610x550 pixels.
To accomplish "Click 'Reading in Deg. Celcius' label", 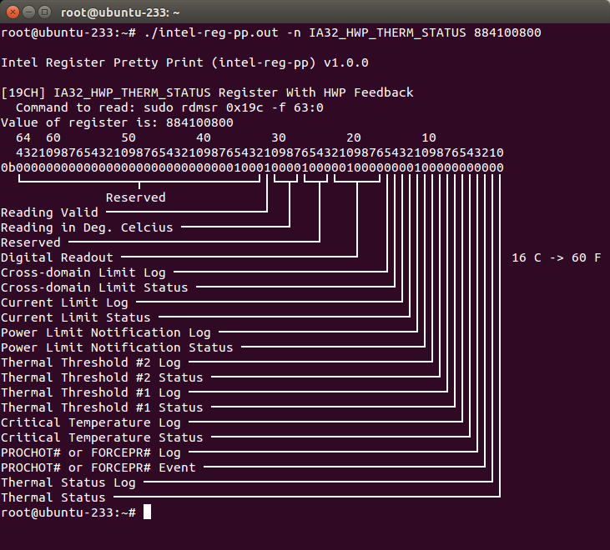I will [x=87, y=227].
